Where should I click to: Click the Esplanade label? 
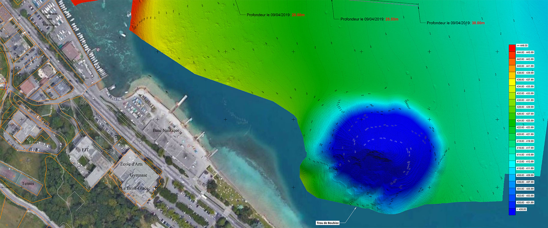tap(50, 14)
